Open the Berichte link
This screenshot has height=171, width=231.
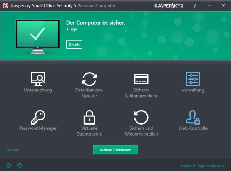13,150
